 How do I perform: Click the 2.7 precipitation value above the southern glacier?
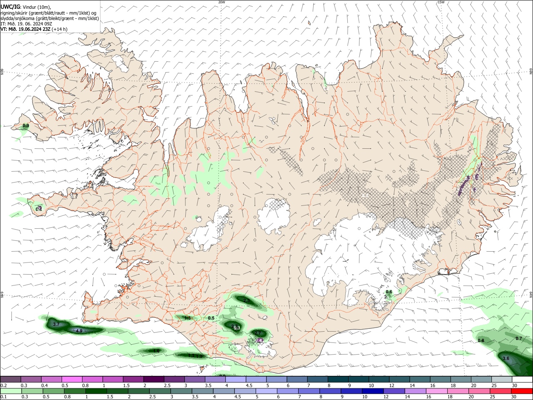[x=258, y=333]
